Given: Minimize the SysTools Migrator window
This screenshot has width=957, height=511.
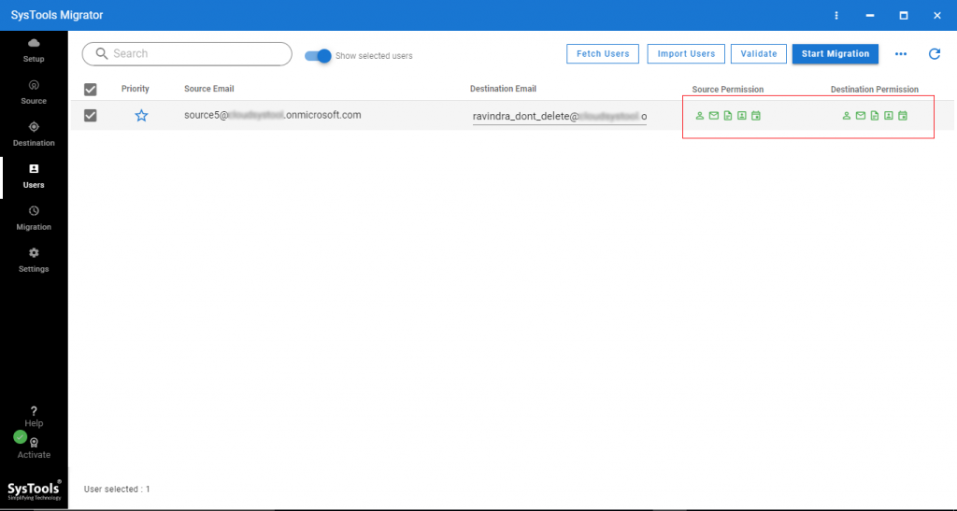Looking at the screenshot, I should (870, 16).
